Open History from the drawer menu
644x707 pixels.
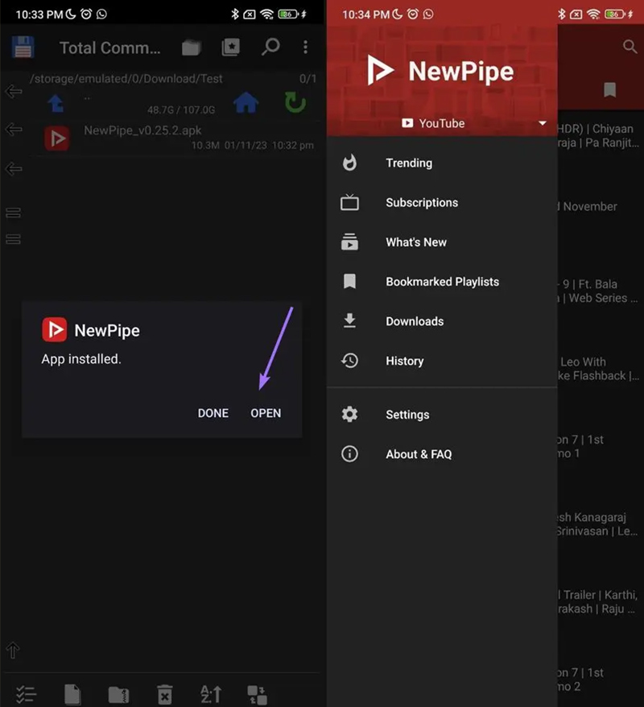pyautogui.click(x=404, y=361)
